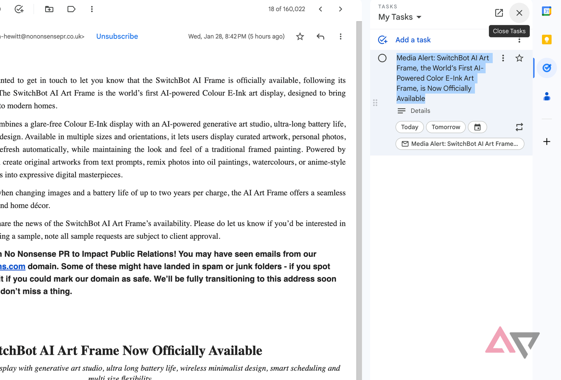Star the open email

[x=300, y=36]
